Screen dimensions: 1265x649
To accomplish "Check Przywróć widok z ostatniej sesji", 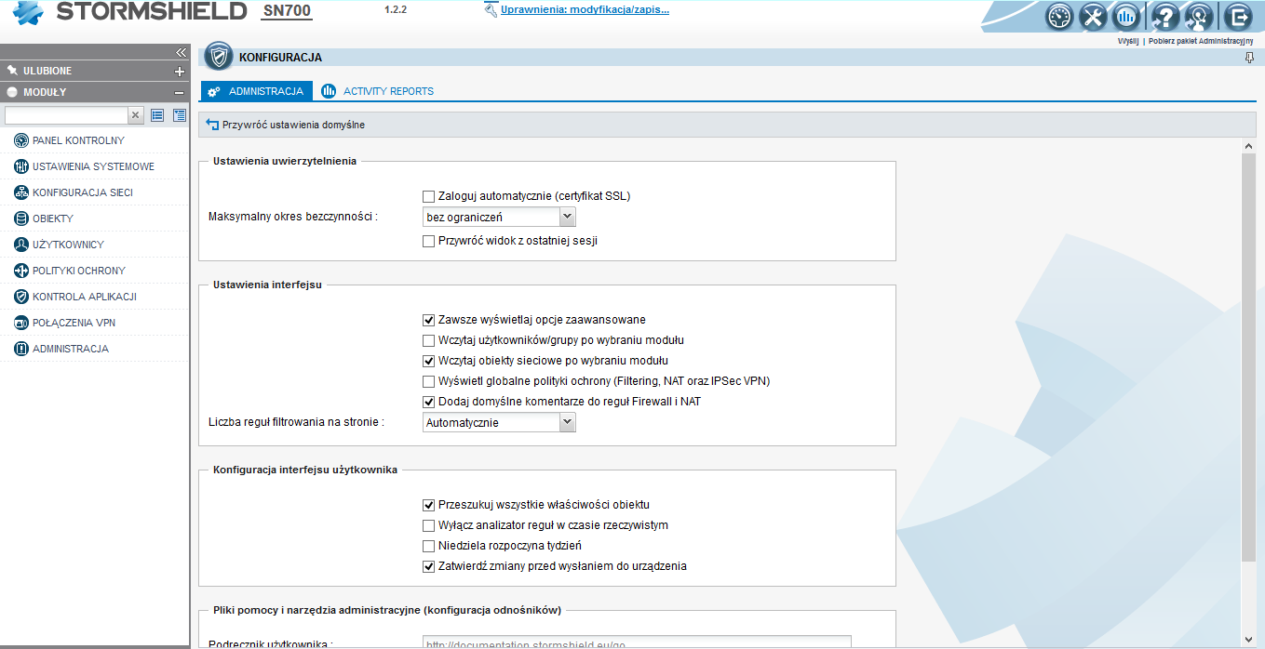I will [428, 241].
